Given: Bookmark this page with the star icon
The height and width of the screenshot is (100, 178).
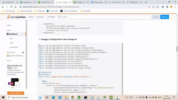Looking at the screenshot, I should point(158,7).
